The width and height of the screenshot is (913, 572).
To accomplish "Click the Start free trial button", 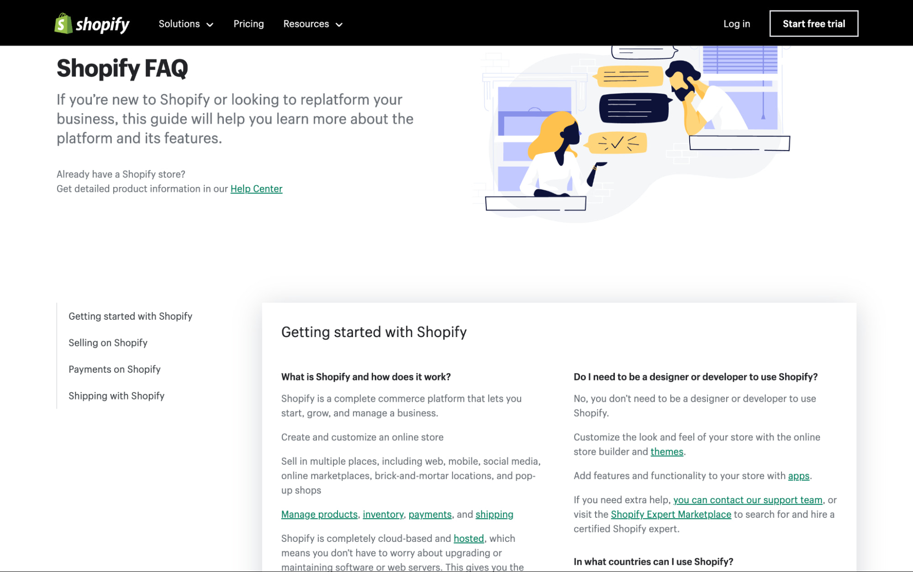I will 813,23.
